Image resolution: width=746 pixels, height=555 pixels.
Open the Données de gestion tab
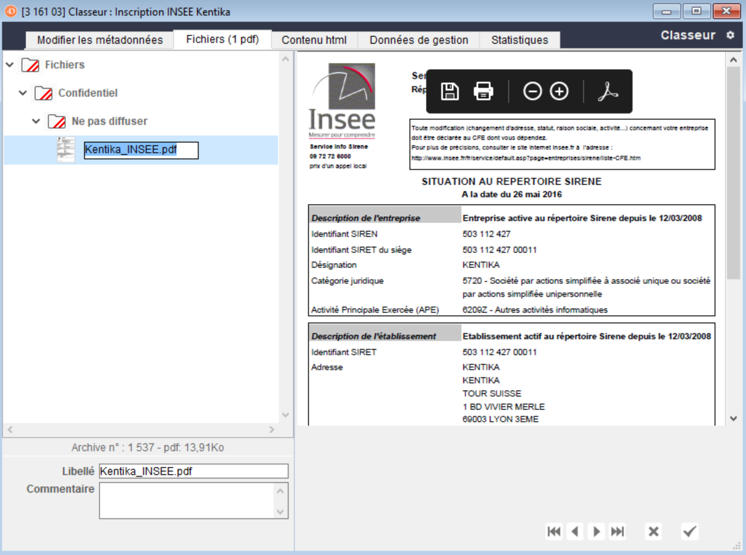pyautogui.click(x=419, y=40)
